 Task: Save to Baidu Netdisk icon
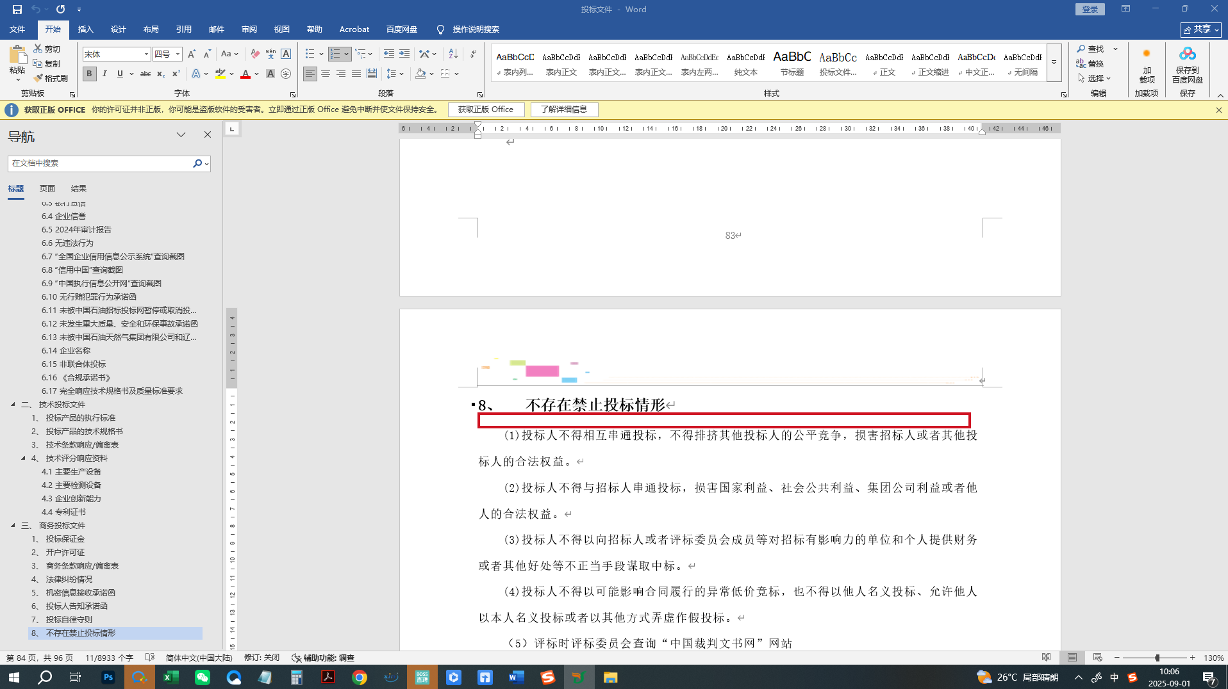tap(1187, 65)
